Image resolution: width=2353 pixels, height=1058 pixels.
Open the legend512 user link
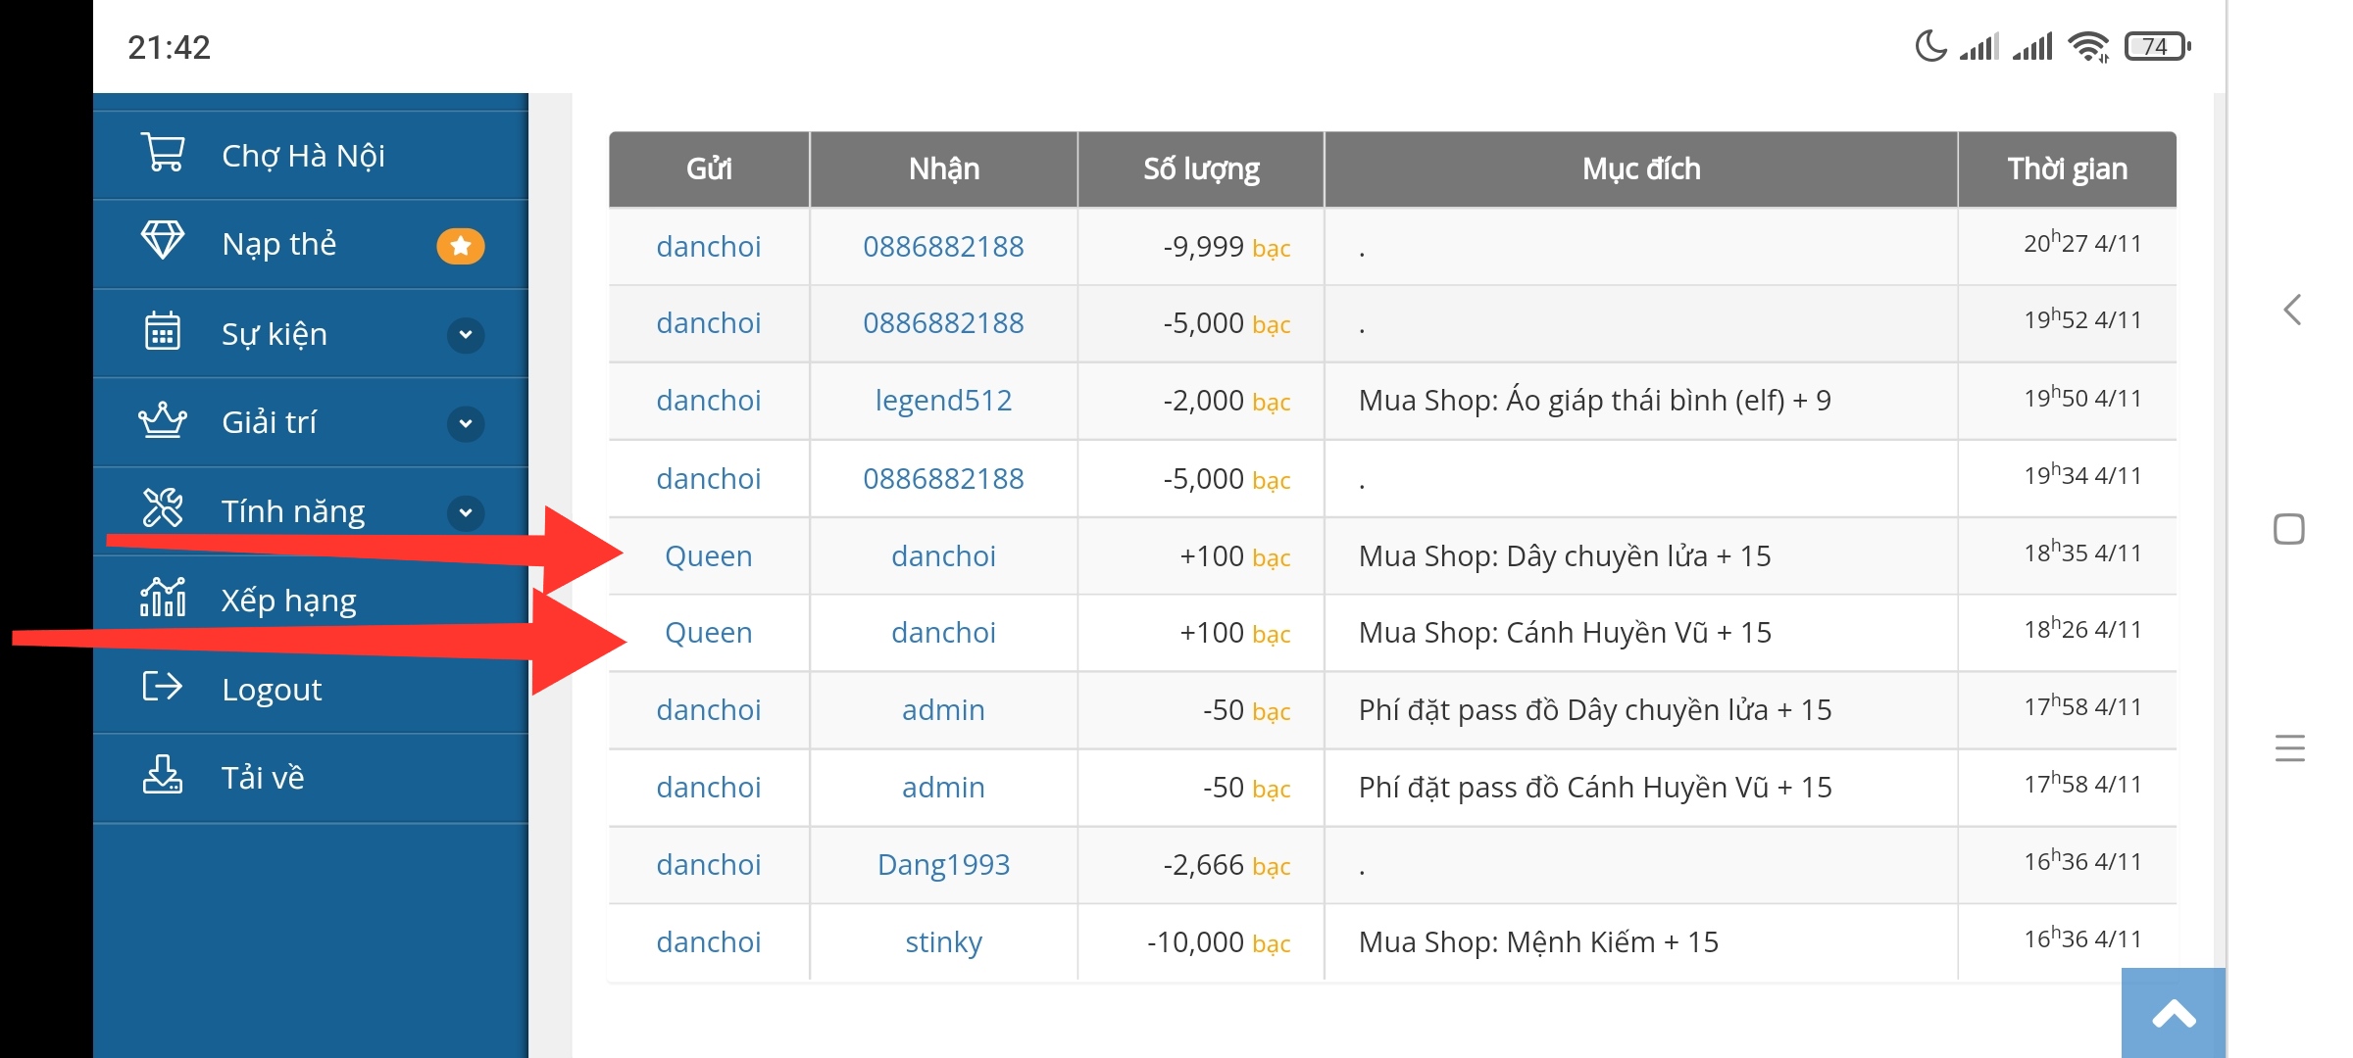coord(943,401)
